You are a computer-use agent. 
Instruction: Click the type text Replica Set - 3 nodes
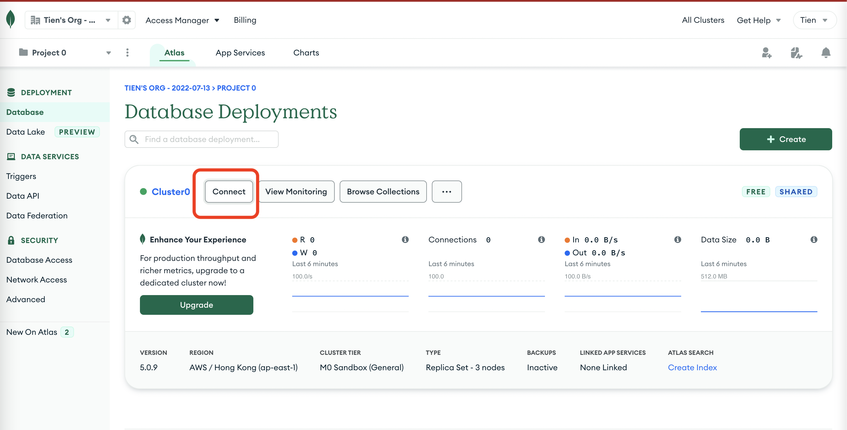465,367
